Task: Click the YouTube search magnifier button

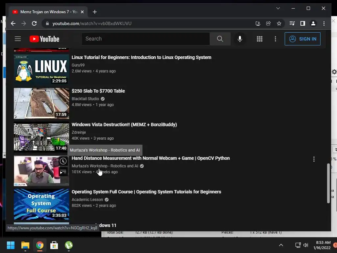Action: click(x=220, y=39)
